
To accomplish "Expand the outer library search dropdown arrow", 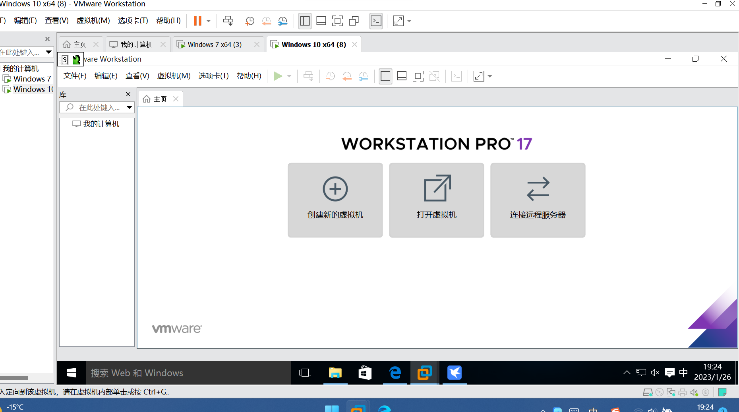I will click(48, 52).
